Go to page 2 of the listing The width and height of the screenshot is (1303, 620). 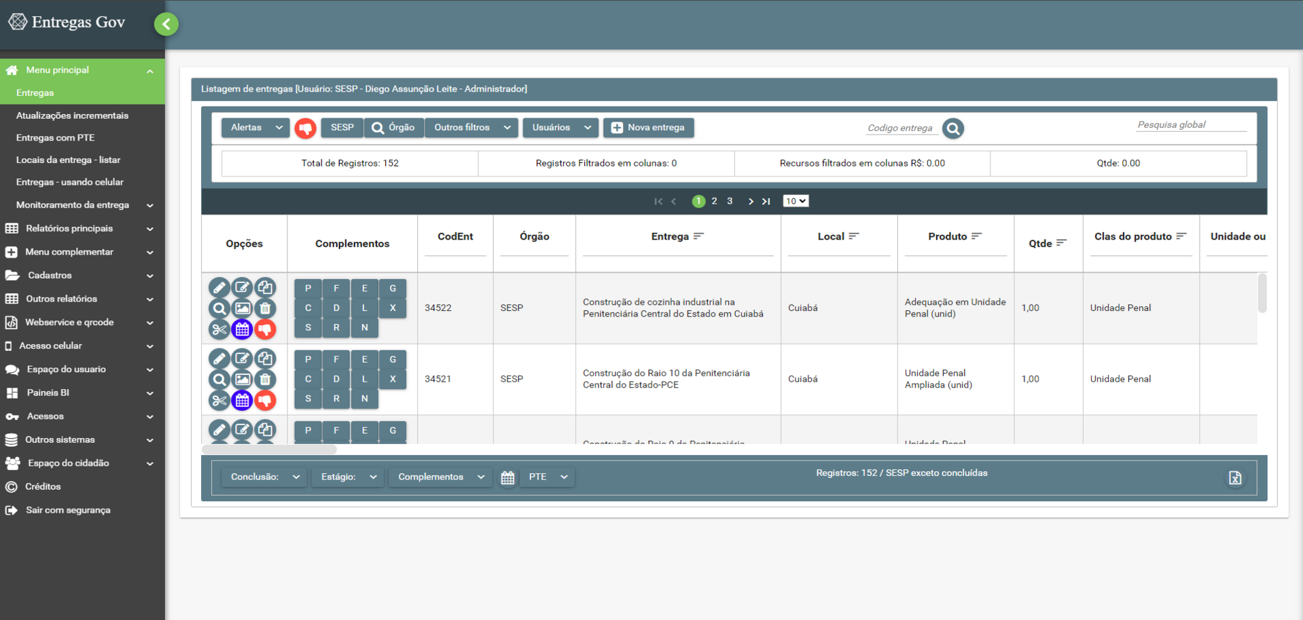coord(714,201)
